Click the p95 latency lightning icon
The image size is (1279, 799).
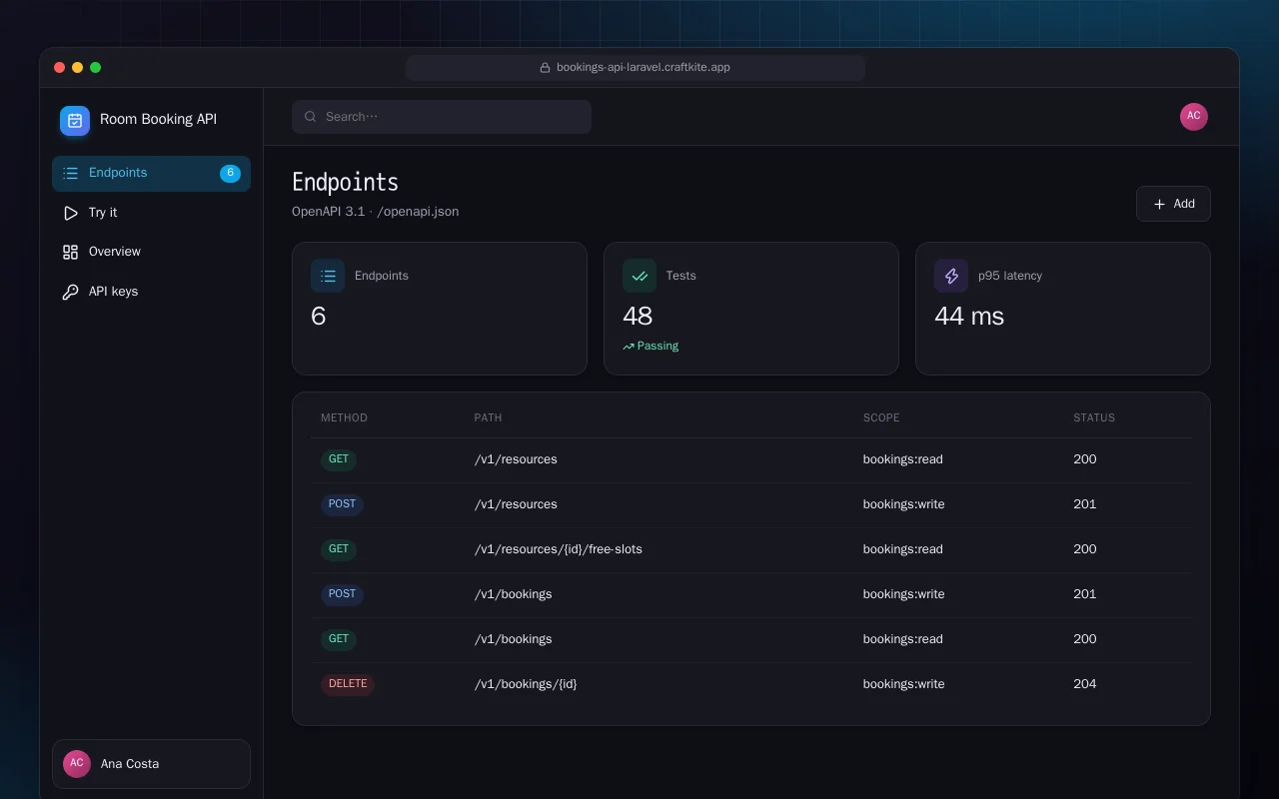click(x=951, y=276)
